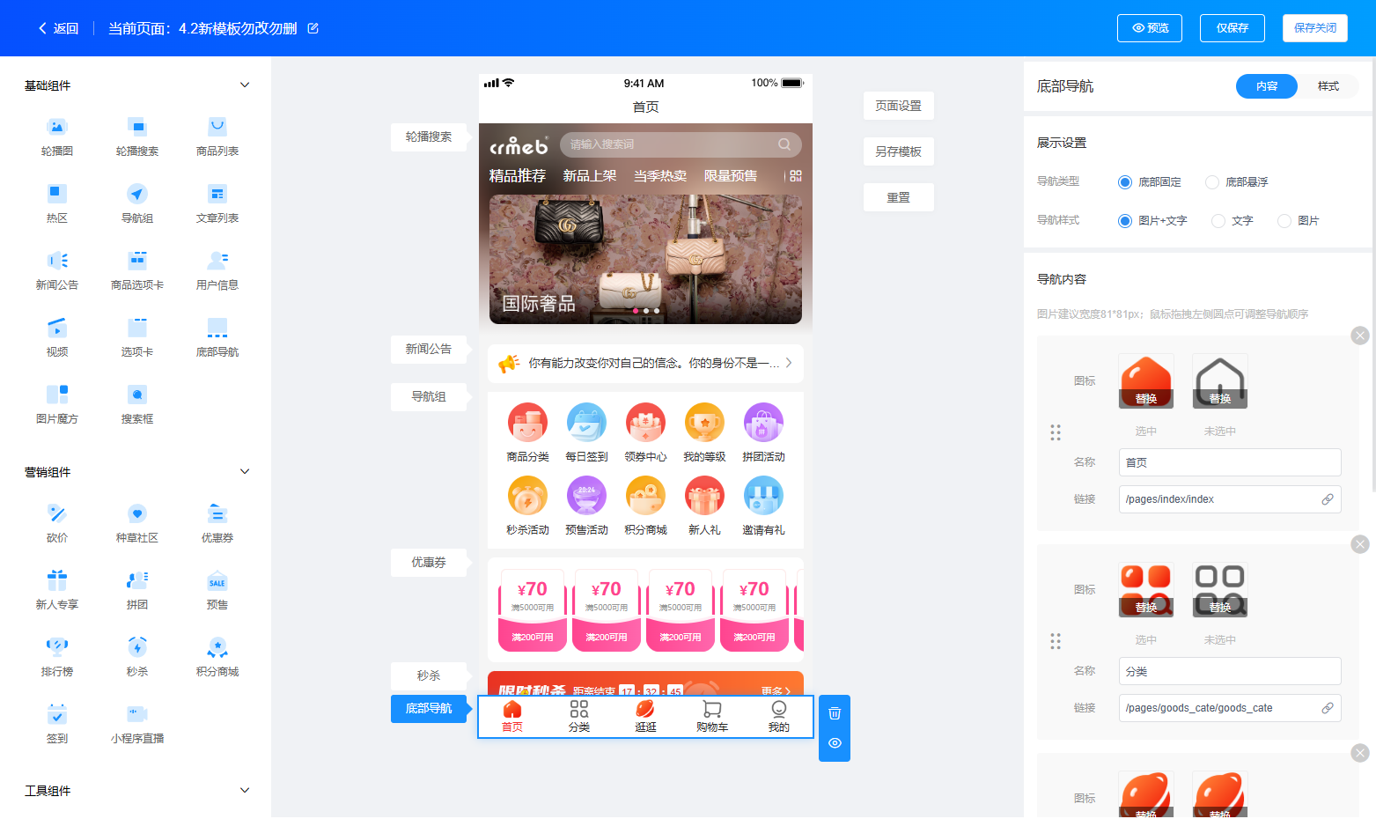Collapse the 营销组件 section

pos(245,472)
